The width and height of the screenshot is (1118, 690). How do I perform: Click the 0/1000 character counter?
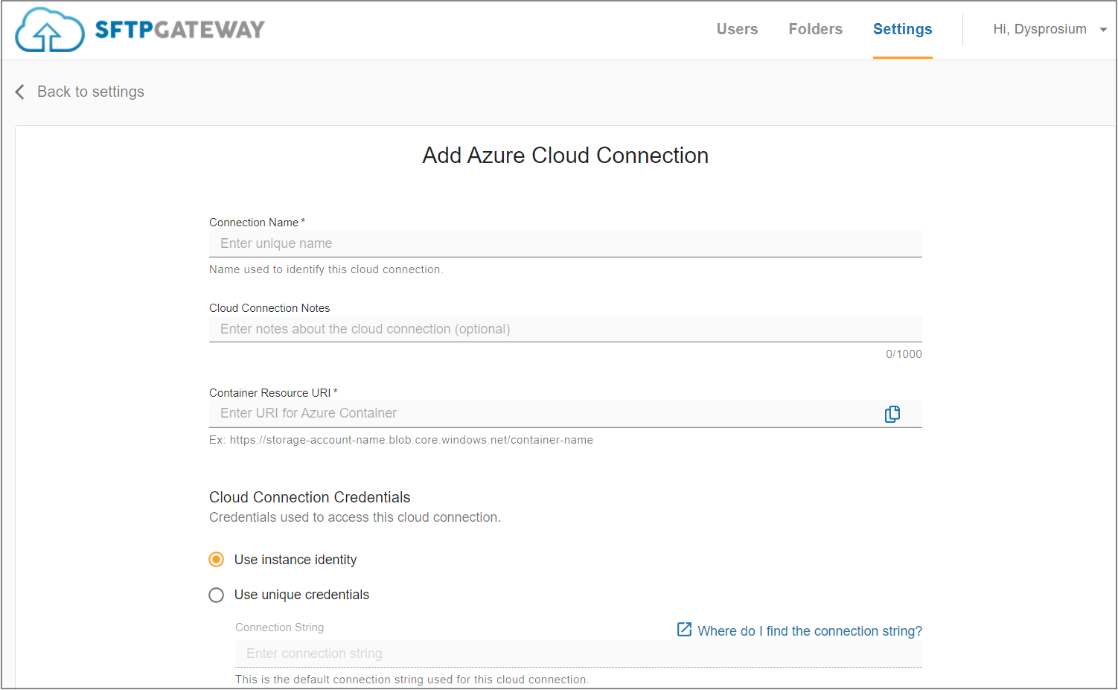pos(904,354)
